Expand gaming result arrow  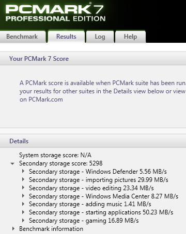click(x=23, y=220)
